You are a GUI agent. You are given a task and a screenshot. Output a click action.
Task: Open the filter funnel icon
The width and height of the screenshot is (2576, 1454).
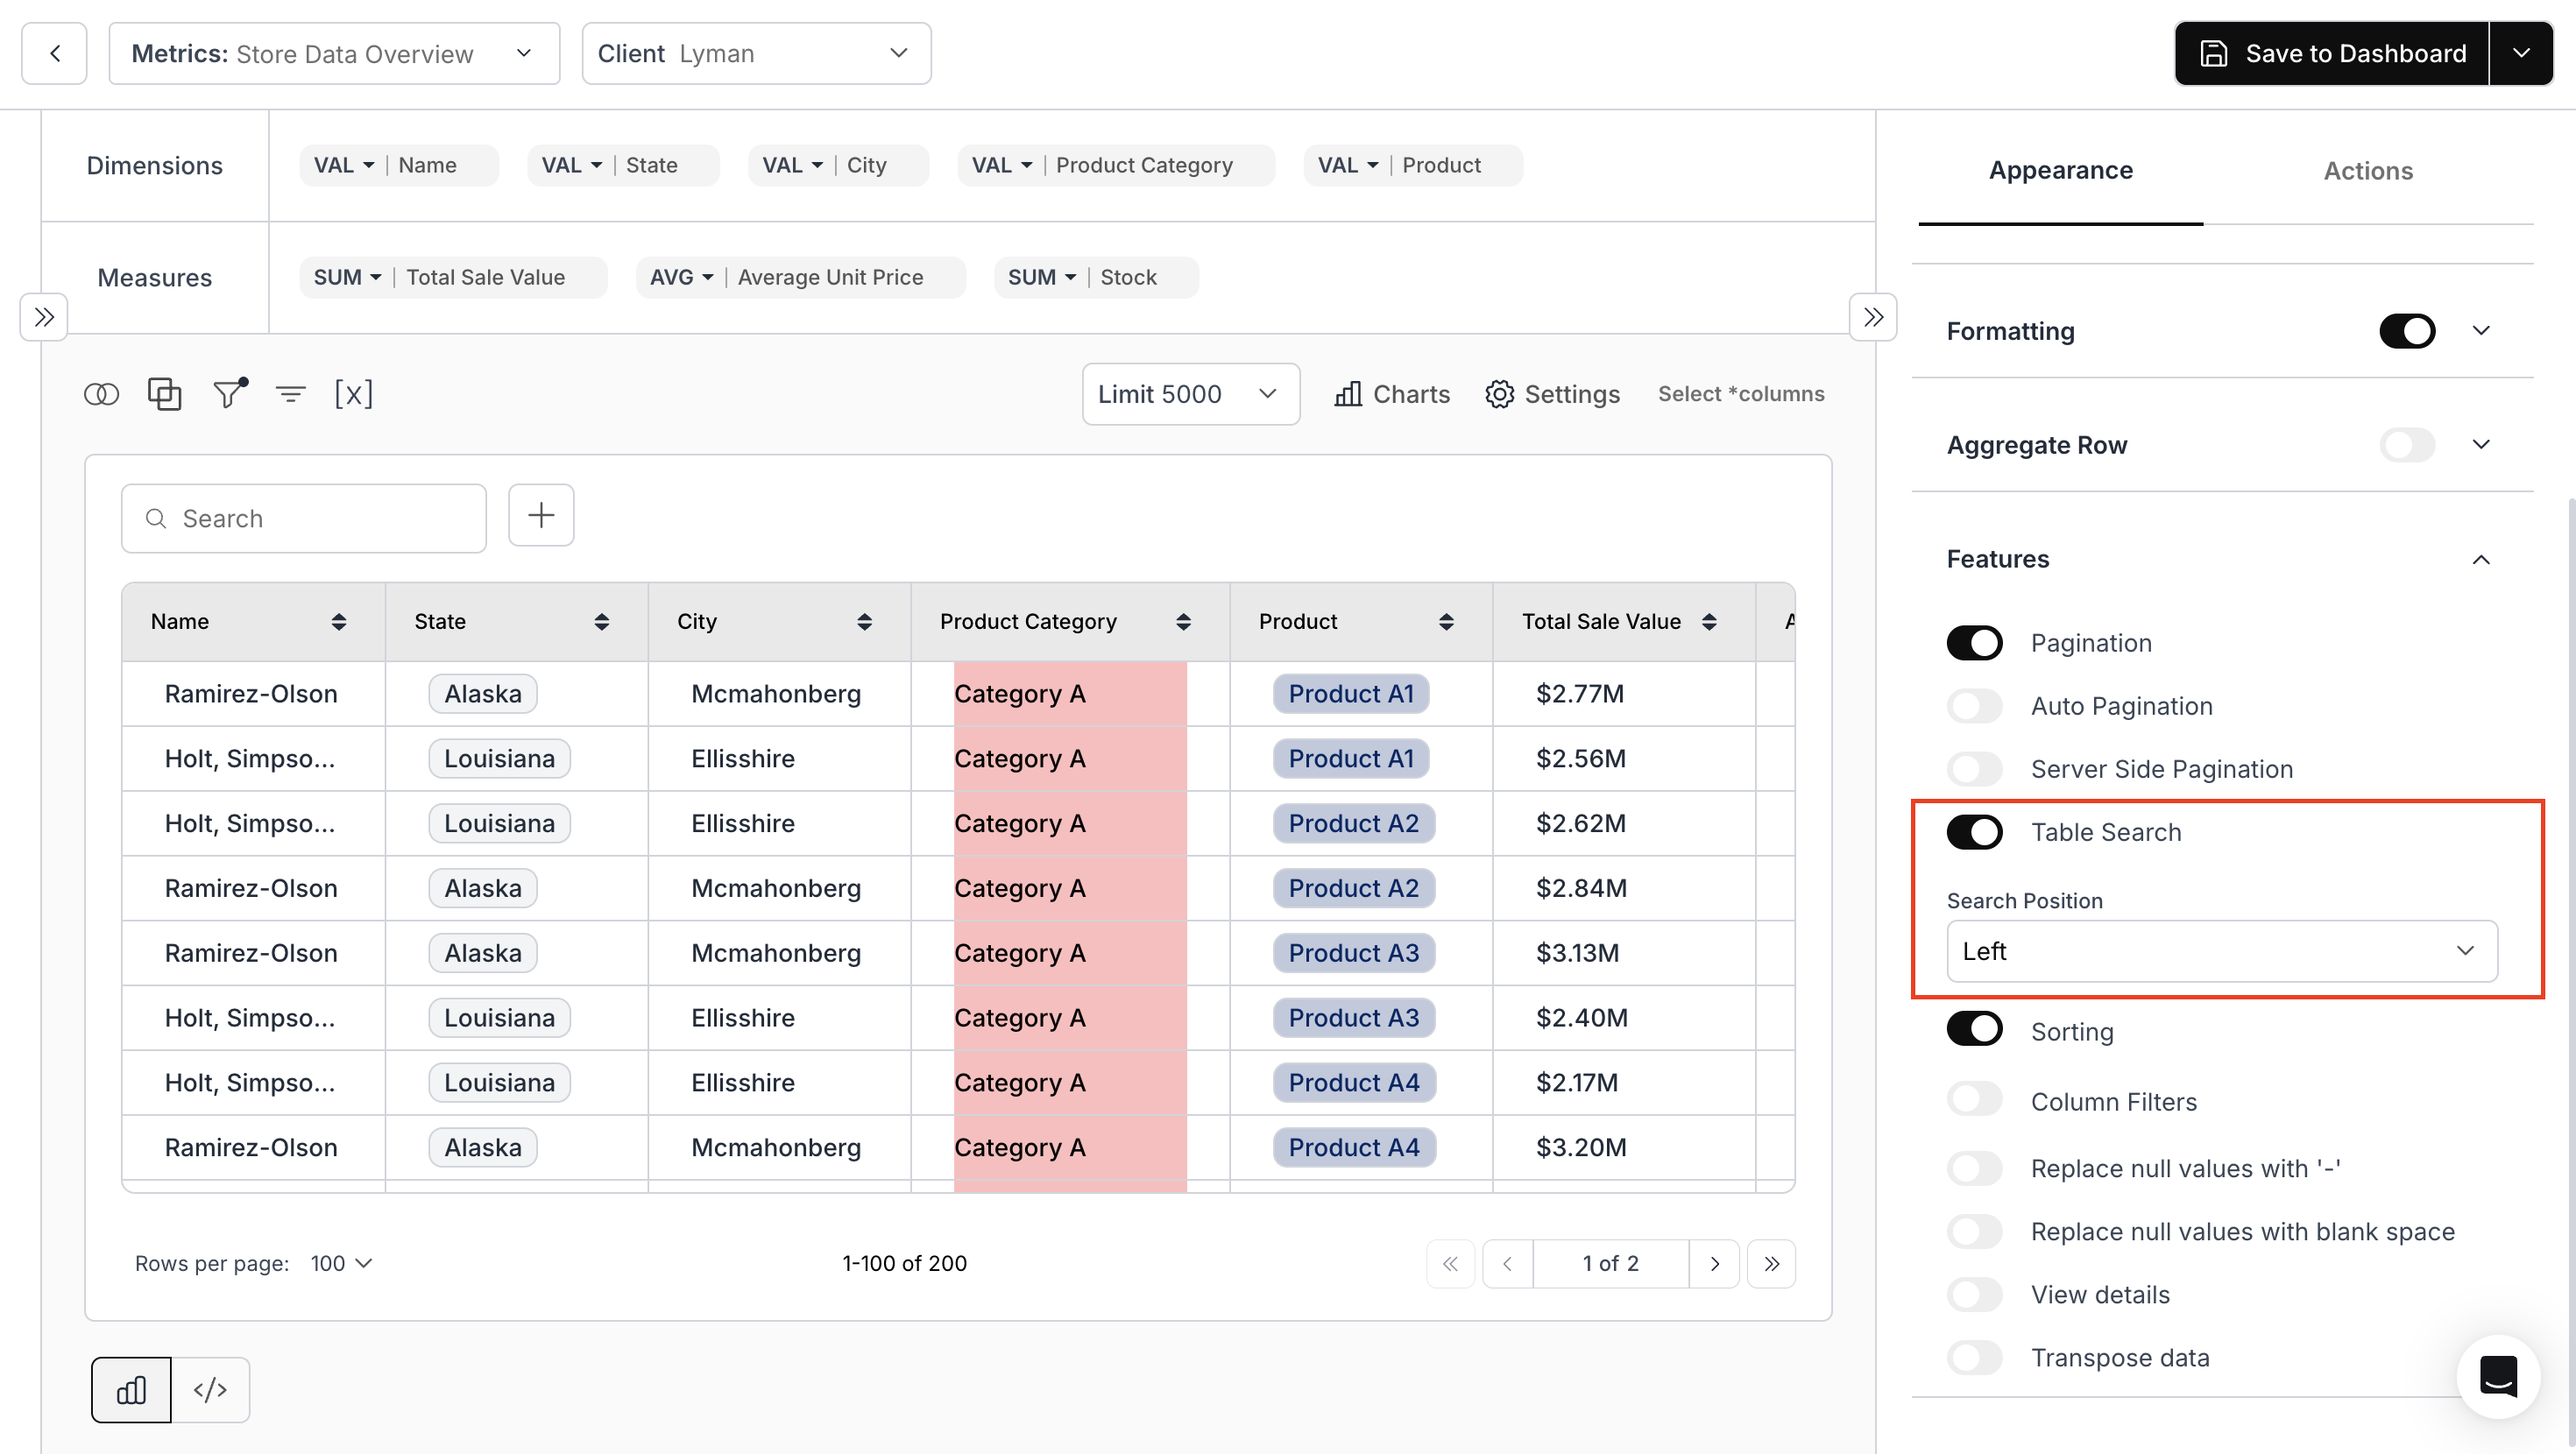pyautogui.click(x=229, y=394)
